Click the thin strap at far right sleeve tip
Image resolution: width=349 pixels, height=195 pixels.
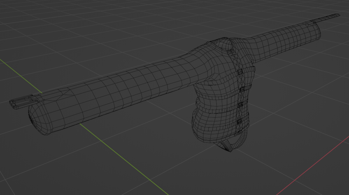coord(326,18)
